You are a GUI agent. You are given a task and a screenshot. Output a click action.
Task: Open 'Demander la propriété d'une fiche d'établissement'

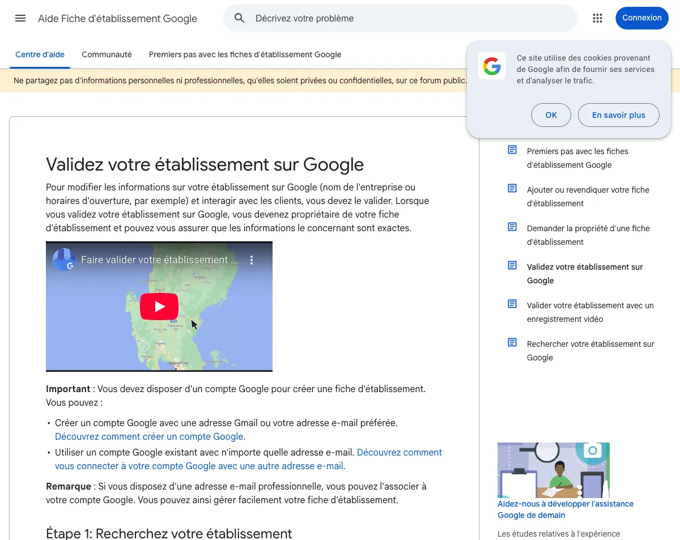588,235
